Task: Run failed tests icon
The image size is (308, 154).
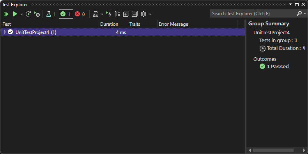Action: click(x=37, y=14)
